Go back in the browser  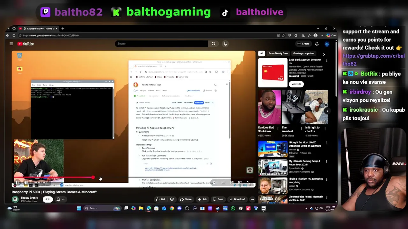click(x=8, y=35)
